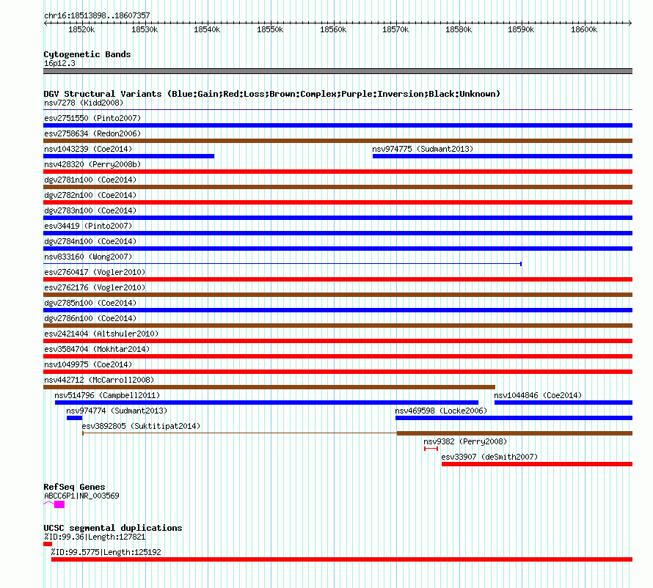Click the chr16:18513898..18607357 coordinate label
Image resolution: width=653 pixels, height=588 pixels.
tap(97, 16)
